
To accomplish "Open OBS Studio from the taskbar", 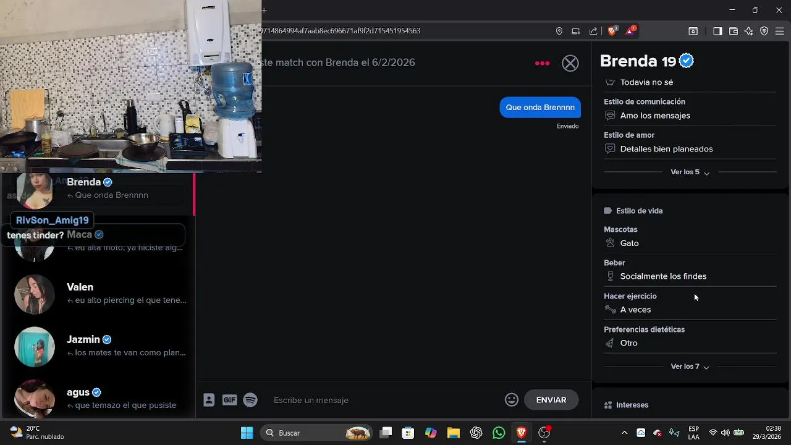I will point(544,433).
